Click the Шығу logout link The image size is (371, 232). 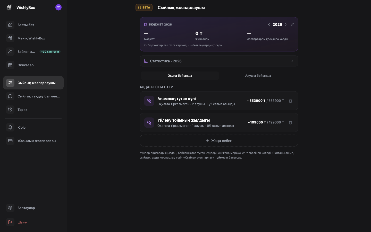tap(22, 222)
